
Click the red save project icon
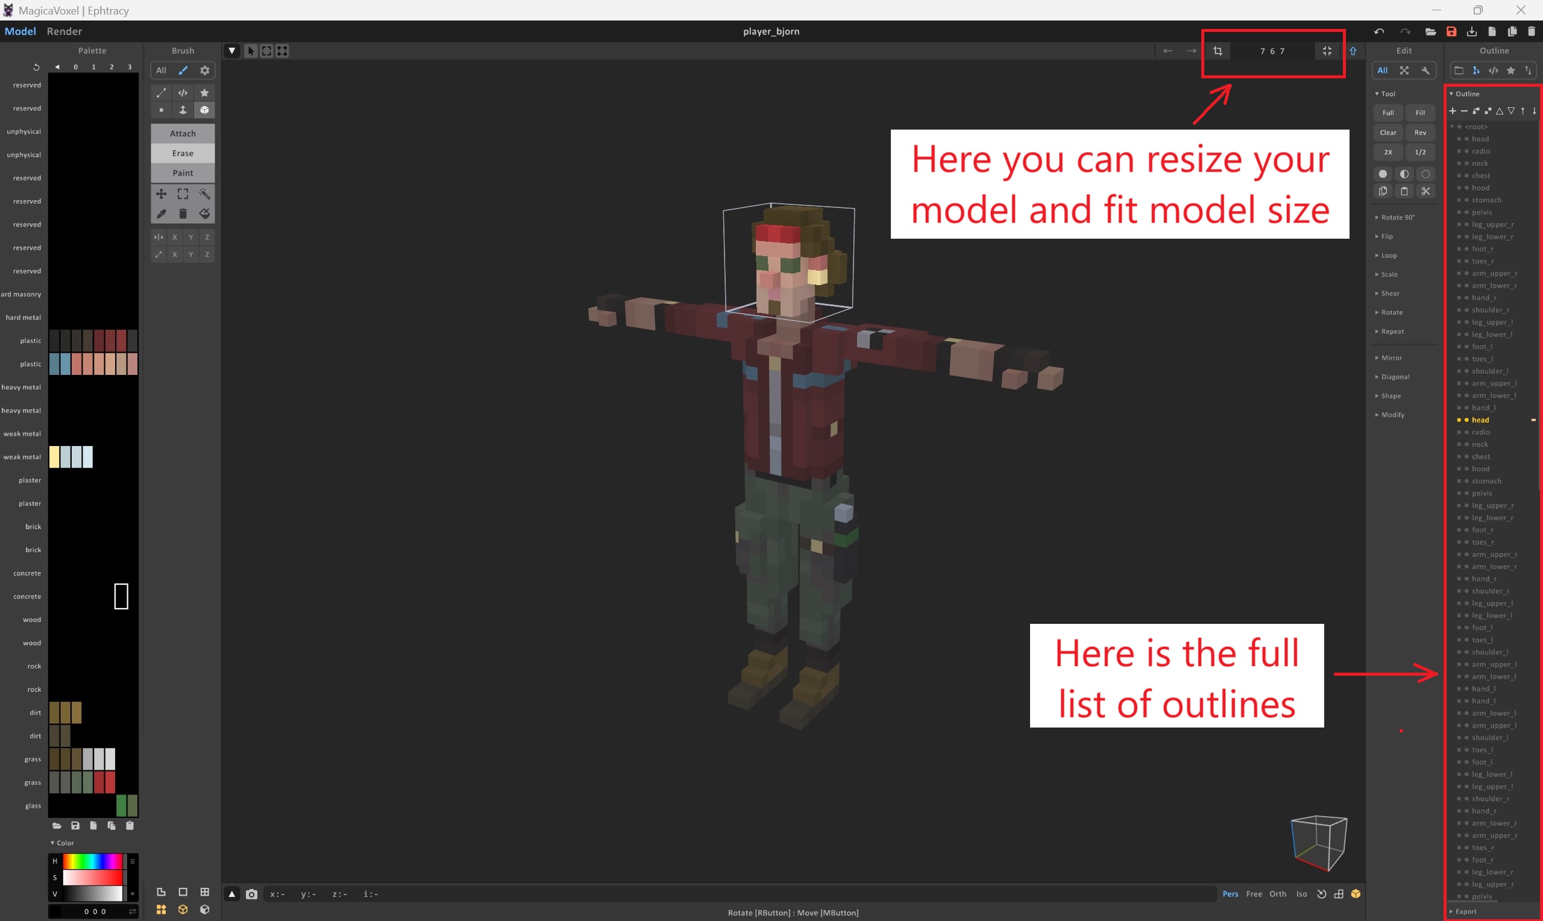click(1451, 31)
